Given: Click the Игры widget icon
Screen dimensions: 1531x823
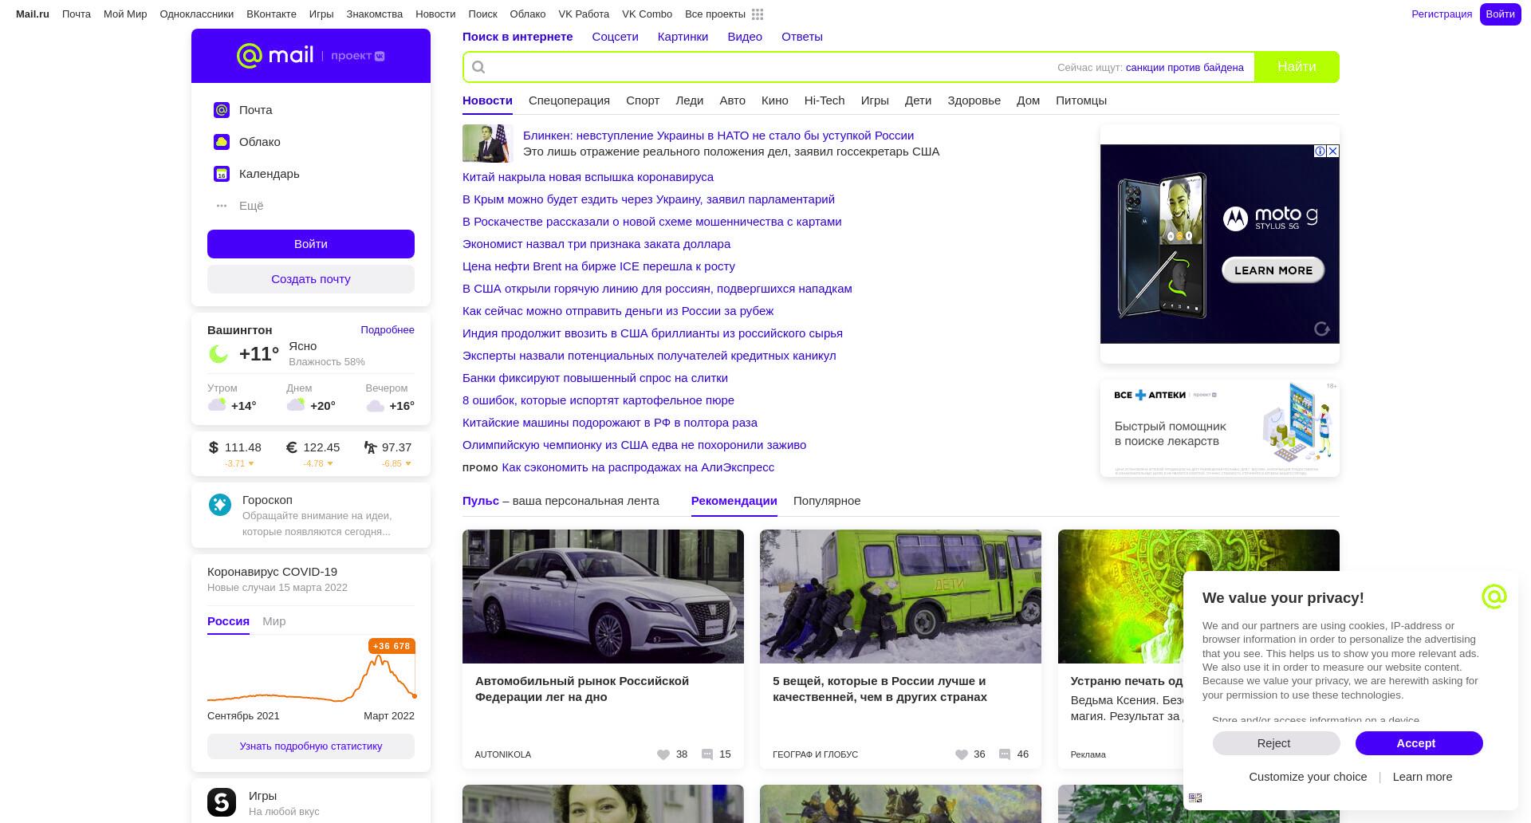Looking at the screenshot, I should pyautogui.click(x=222, y=802).
